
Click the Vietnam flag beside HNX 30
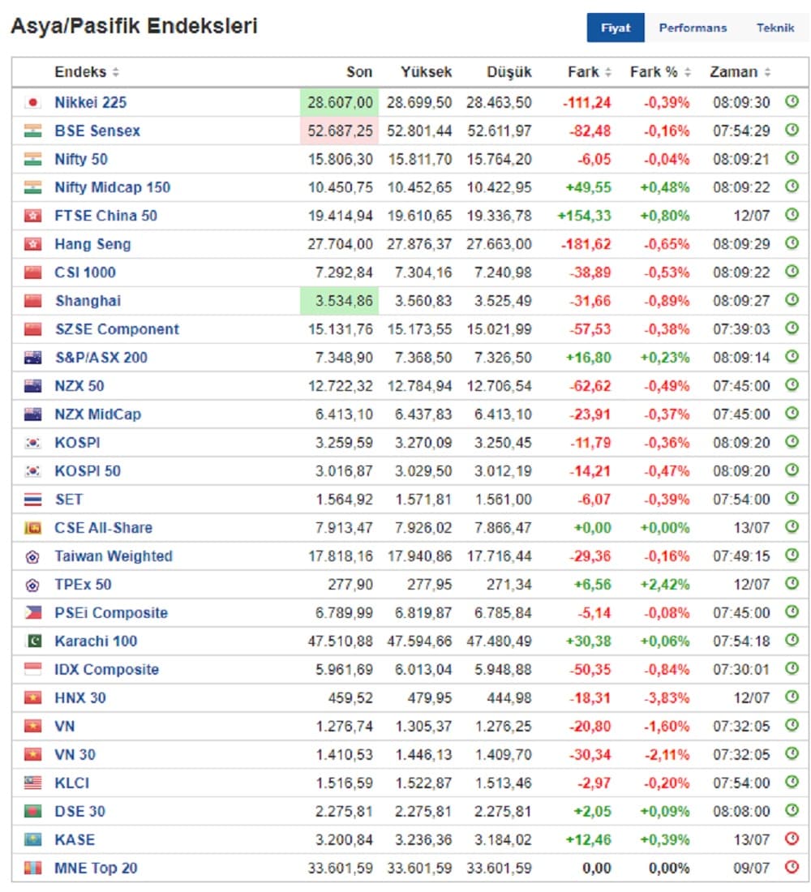click(x=33, y=697)
